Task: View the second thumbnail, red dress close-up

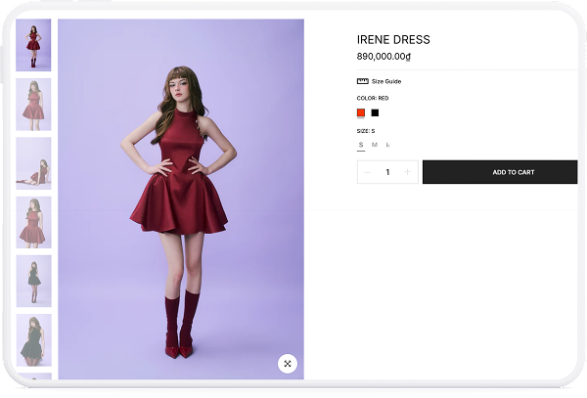Action: [x=33, y=105]
